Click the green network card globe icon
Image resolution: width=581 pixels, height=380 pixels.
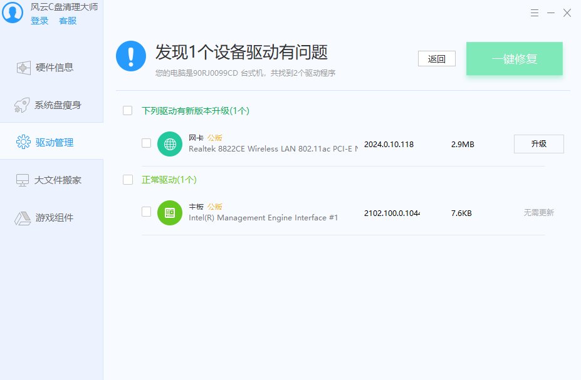170,144
